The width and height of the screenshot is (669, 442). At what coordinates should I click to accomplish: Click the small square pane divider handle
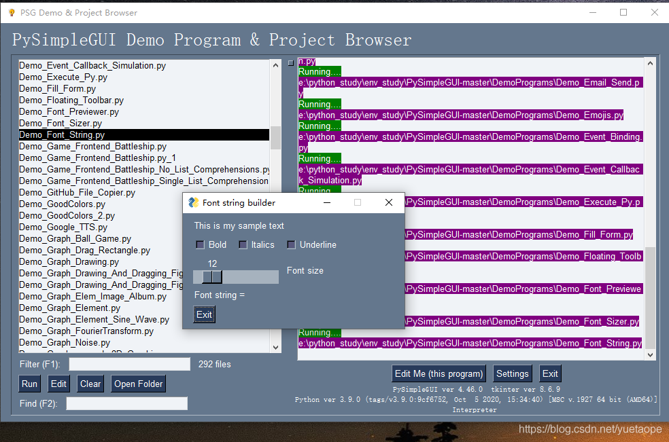pos(291,63)
